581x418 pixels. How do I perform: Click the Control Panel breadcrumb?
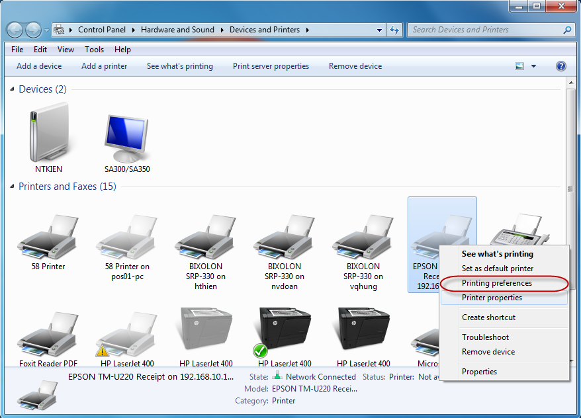[102, 30]
